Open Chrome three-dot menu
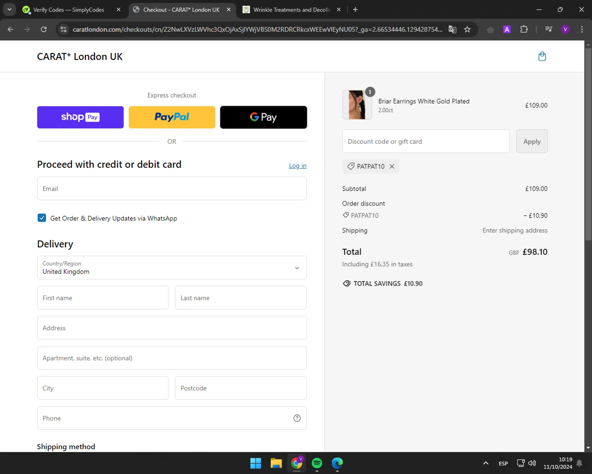 (x=582, y=29)
